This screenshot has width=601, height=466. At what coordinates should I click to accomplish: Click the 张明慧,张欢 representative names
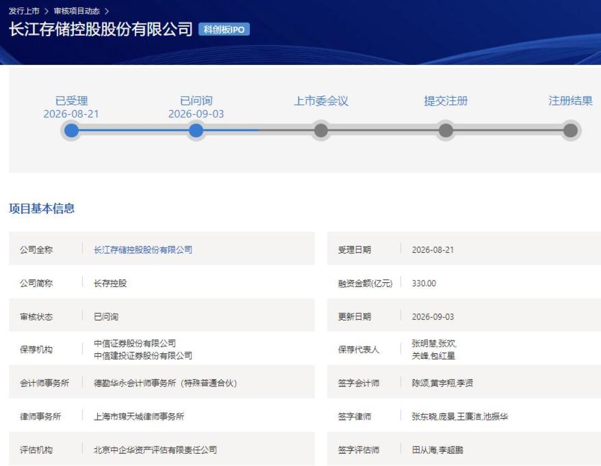434,343
